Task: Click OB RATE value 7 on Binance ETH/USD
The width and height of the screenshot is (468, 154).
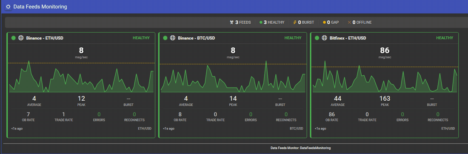Action: click(28, 114)
